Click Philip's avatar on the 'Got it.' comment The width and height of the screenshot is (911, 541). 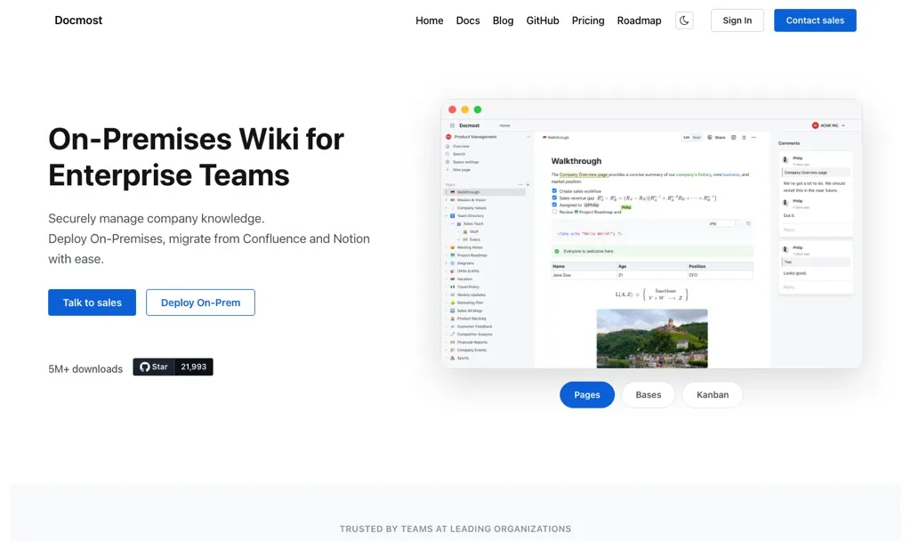(786, 202)
